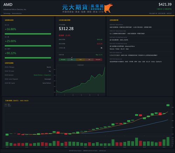This screenshot has width=175, height=153.
Task: Click the 05/06 Cantor Fitzgerald row
Action: pos(28,79)
